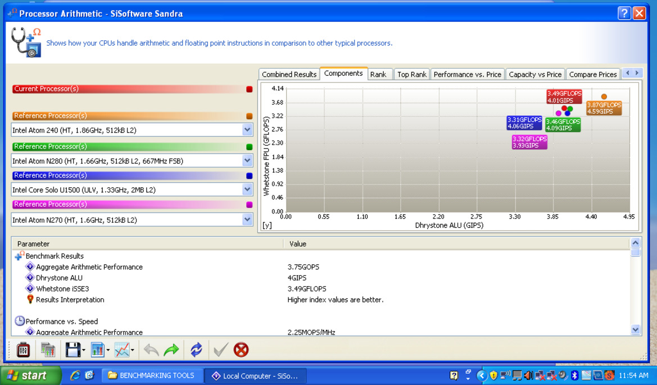The width and height of the screenshot is (657, 385).
Task: Click the orange data point on the chart
Action: [604, 96]
